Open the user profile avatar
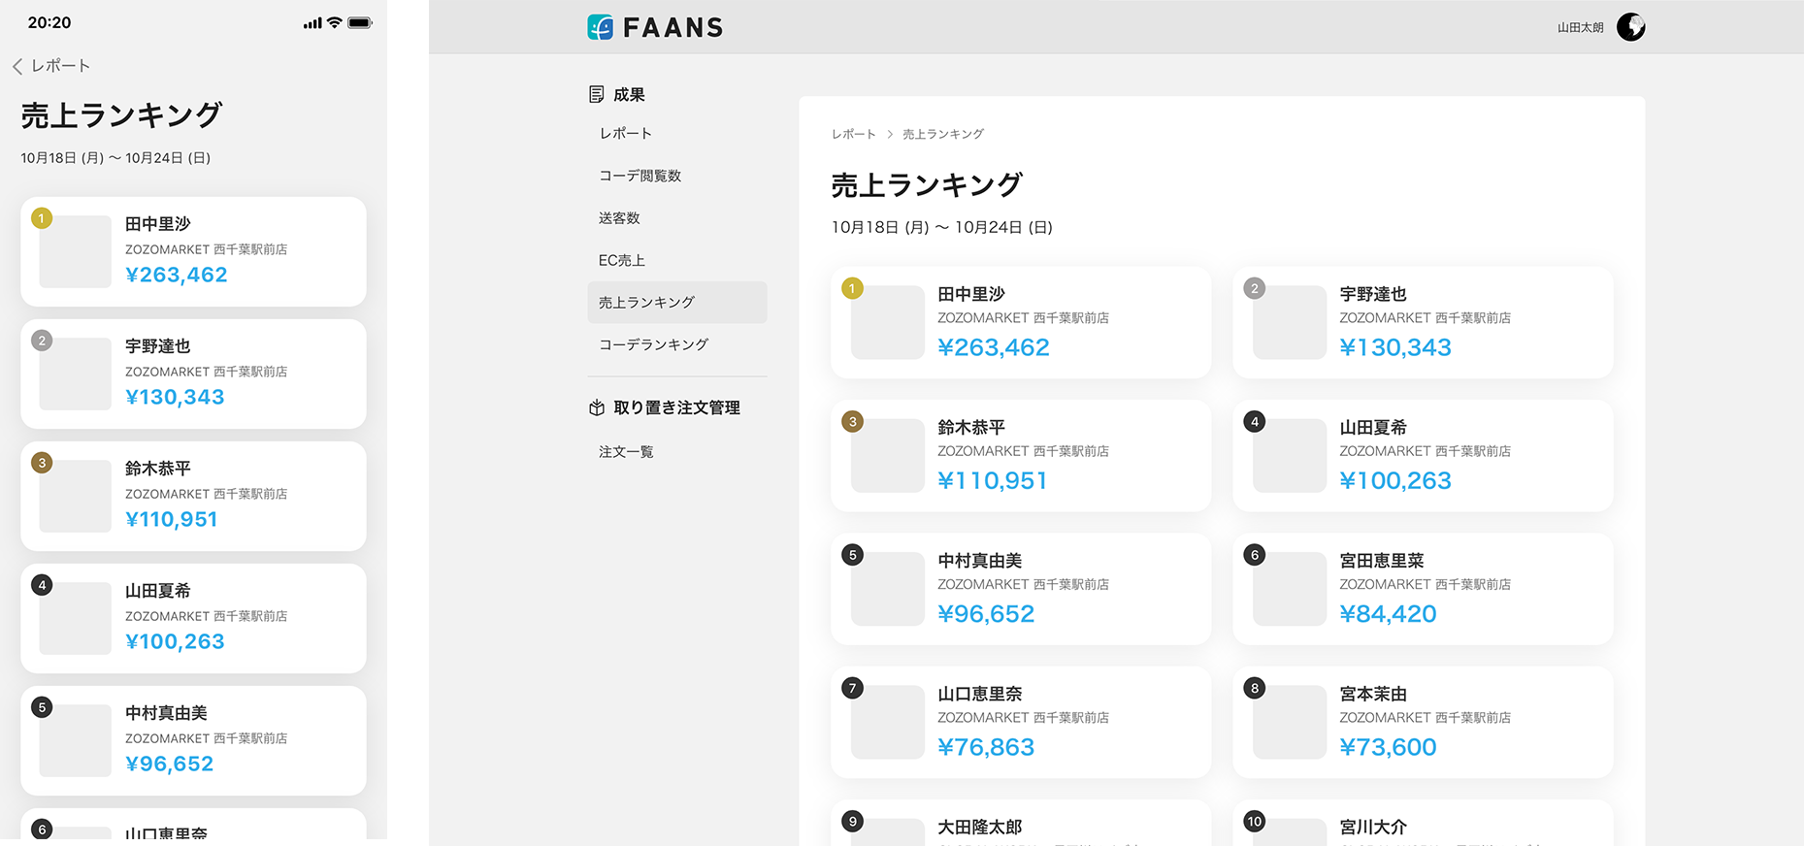Image resolution: width=1804 pixels, height=846 pixels. (1630, 27)
